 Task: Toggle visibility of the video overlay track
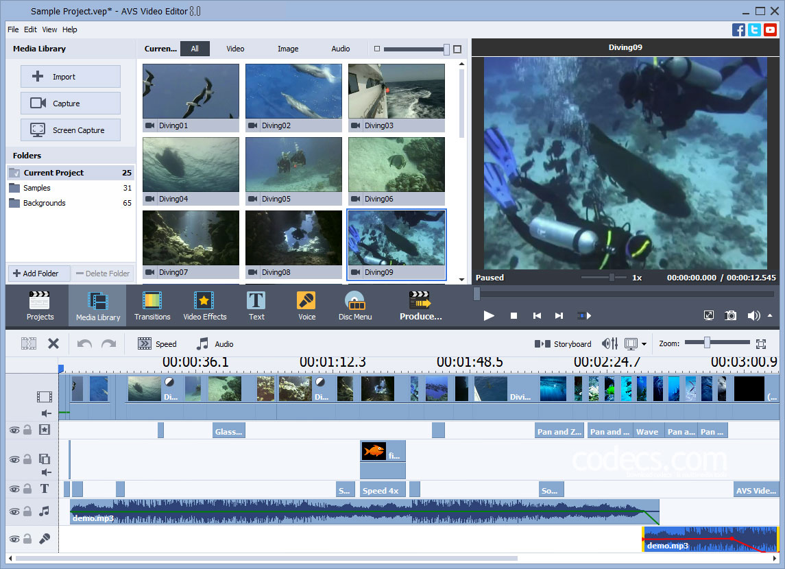(14, 459)
